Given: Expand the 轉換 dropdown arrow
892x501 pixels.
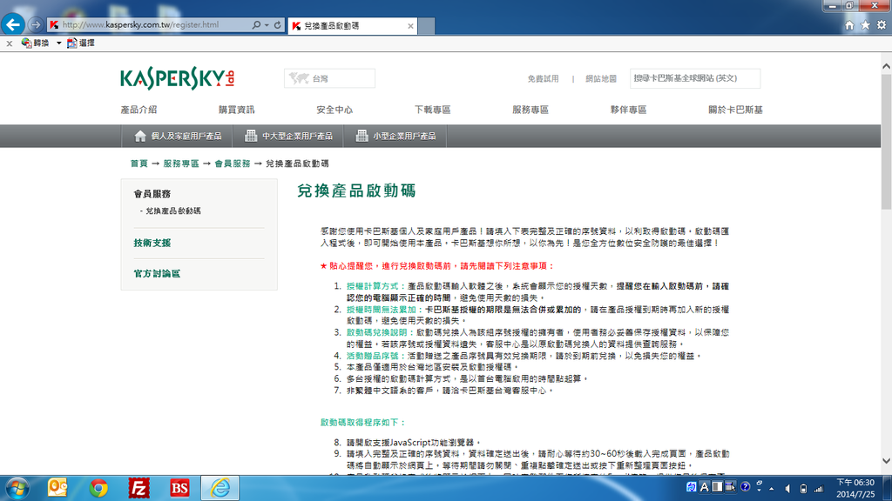Looking at the screenshot, I should [58, 43].
